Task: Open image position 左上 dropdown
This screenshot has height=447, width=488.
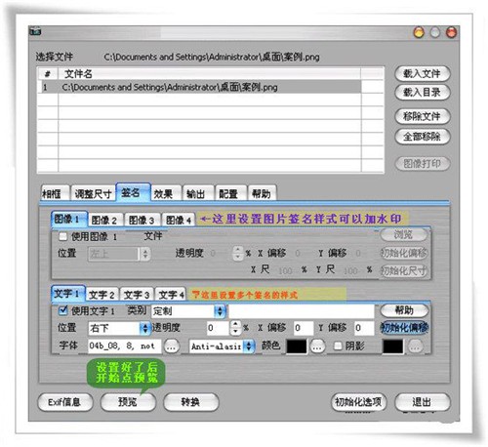Action: click(119, 254)
